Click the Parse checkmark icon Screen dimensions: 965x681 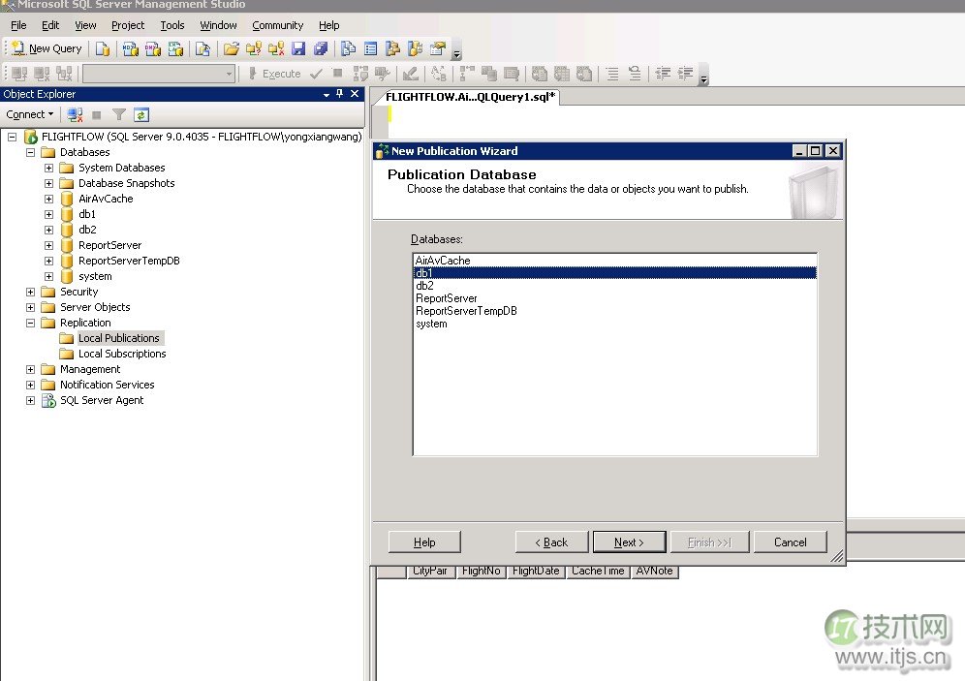316,74
